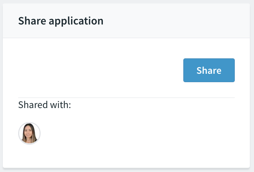
Task: Click the circular profile picture under Shared with
Action: (29, 133)
